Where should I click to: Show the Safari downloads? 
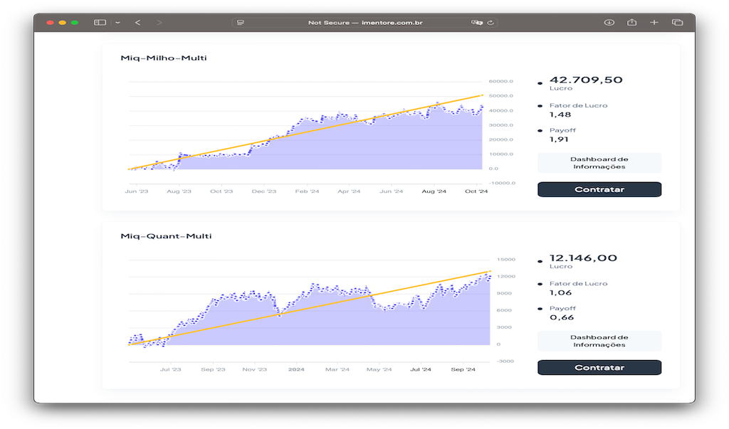(x=609, y=22)
